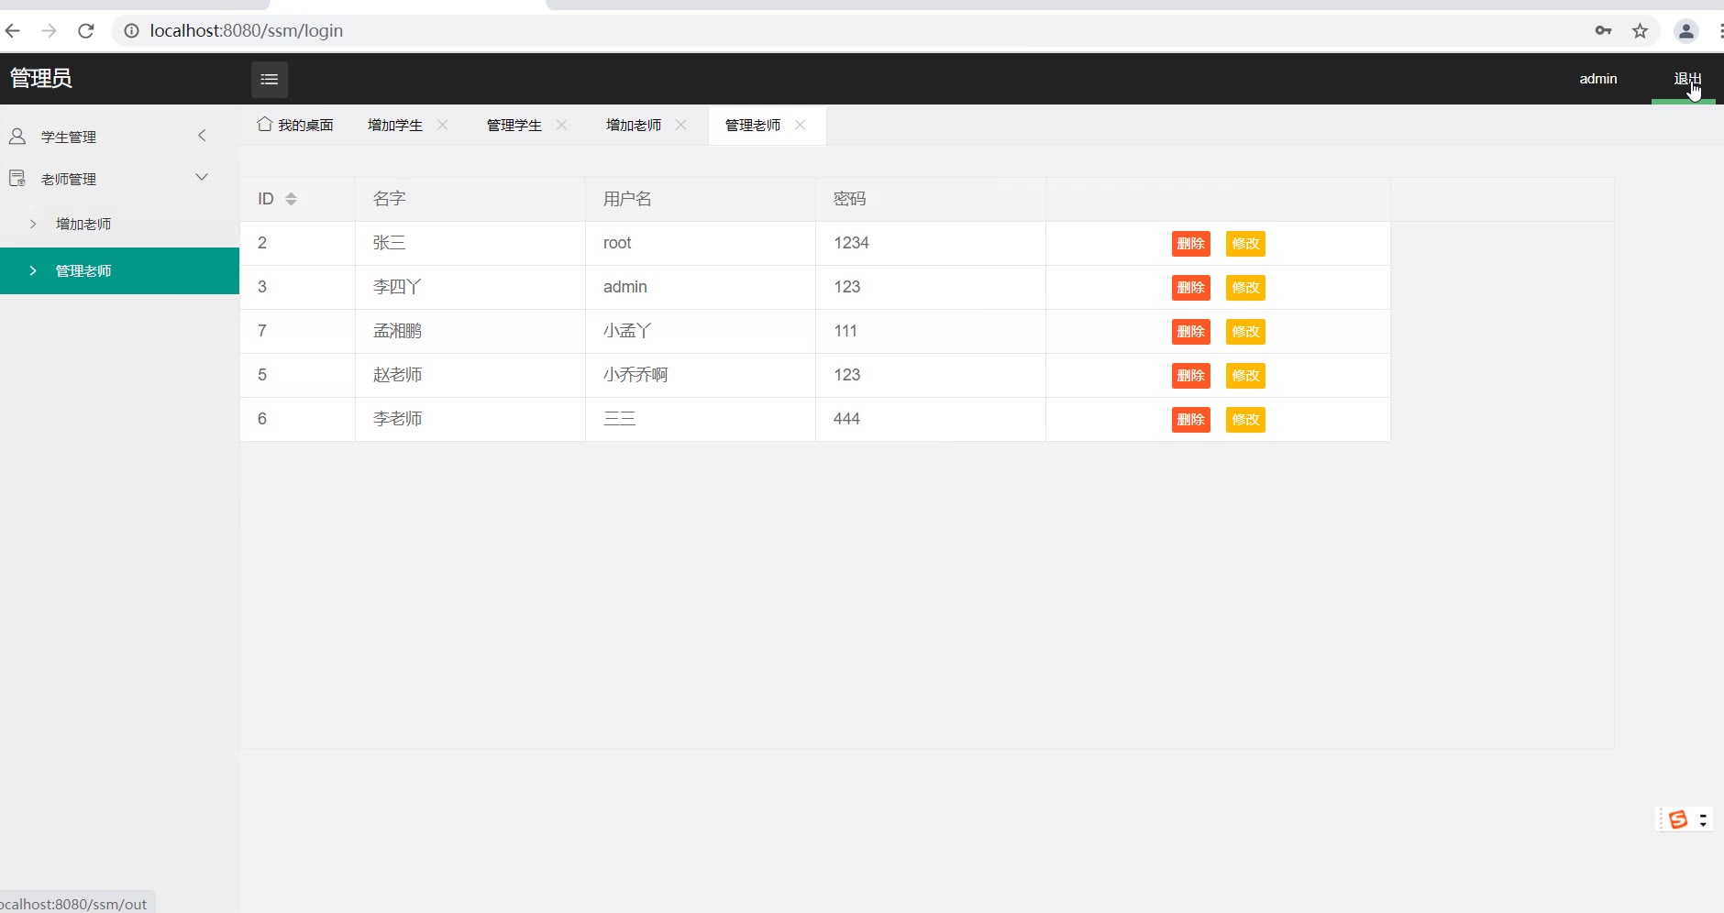This screenshot has height=913, width=1724.
Task: Open the saved passwords key icon
Action: pos(1603,31)
